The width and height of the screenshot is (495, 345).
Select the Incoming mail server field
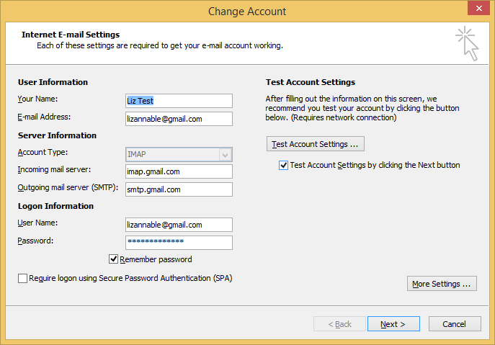tap(179, 171)
